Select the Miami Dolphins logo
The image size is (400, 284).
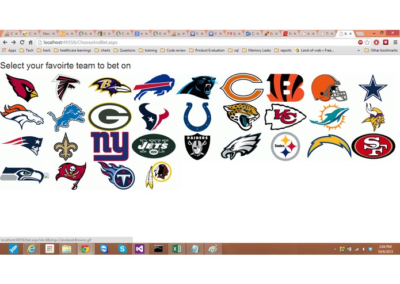(x=329, y=117)
